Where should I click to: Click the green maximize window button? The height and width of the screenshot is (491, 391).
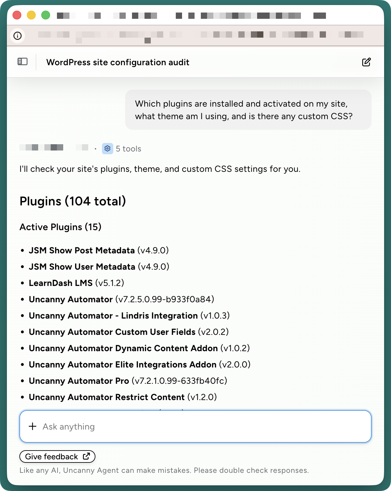46,15
